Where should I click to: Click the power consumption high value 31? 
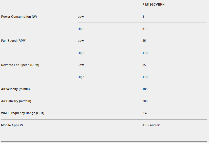(144, 29)
